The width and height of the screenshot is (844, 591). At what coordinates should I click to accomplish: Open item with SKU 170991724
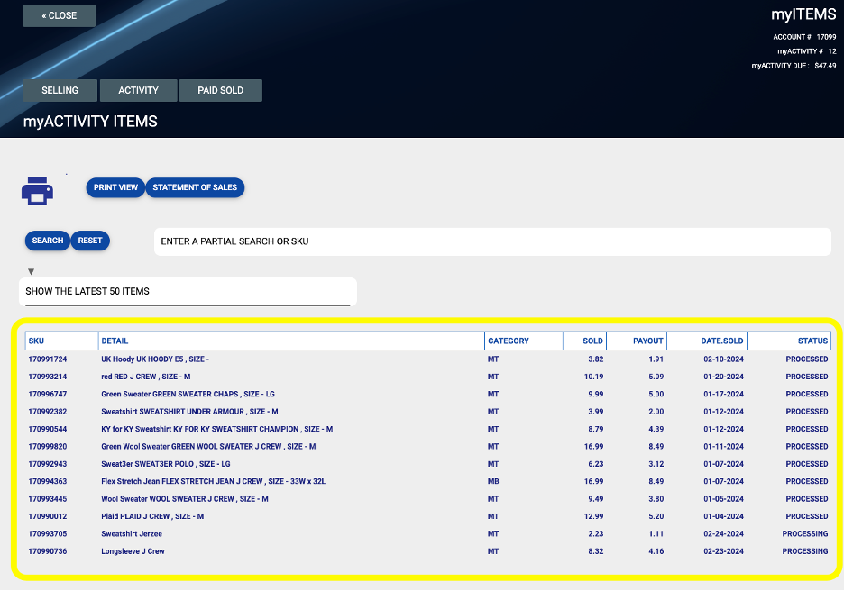(48, 359)
